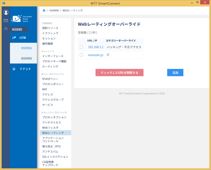The image size is (211, 170).
Task: Click the home icon in breadcrumb
Action: [44, 11]
